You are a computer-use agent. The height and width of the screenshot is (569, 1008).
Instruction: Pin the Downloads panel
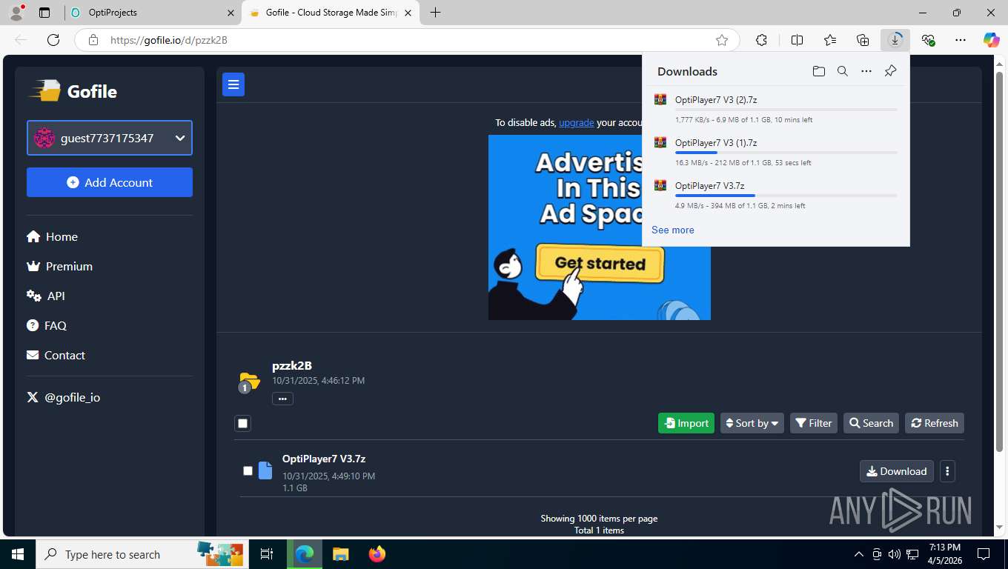pos(891,71)
